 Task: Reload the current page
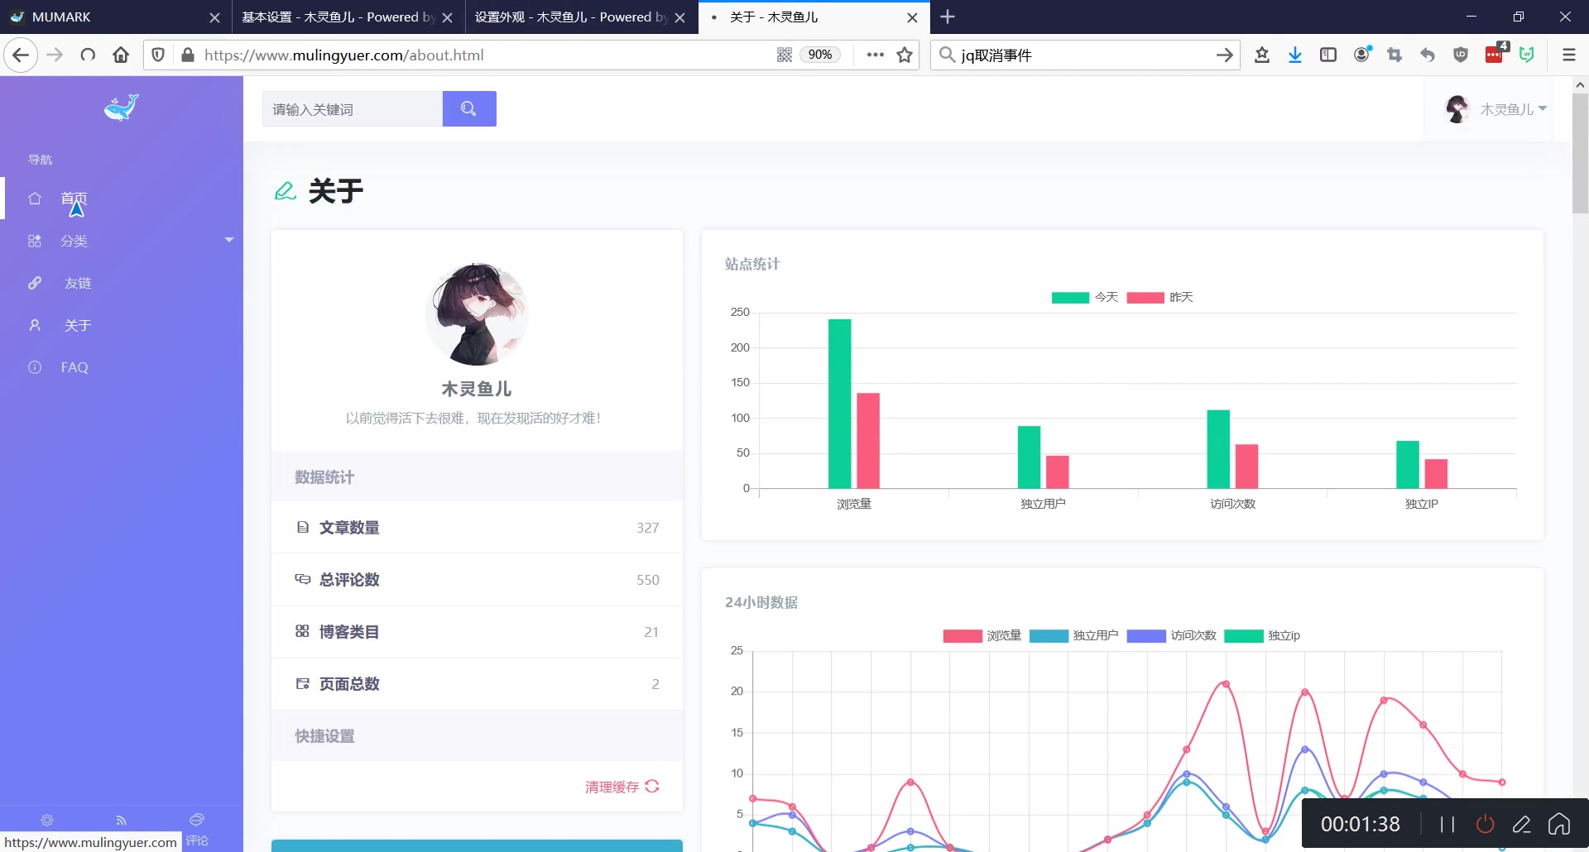tap(88, 55)
